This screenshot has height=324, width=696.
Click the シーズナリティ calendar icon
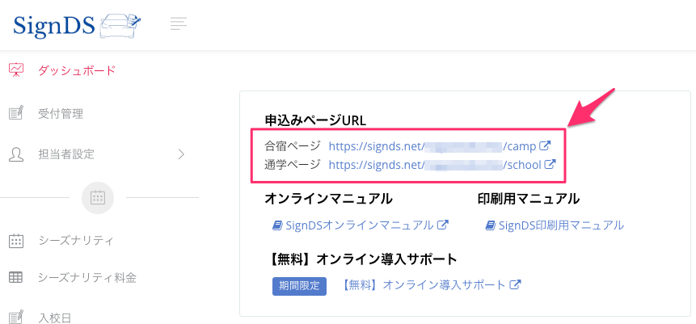(15, 241)
